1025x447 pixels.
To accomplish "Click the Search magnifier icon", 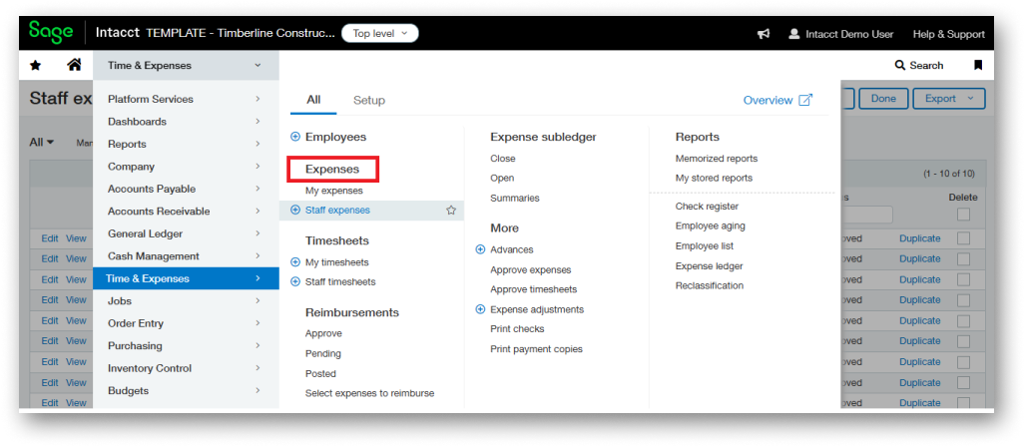I will pos(899,65).
